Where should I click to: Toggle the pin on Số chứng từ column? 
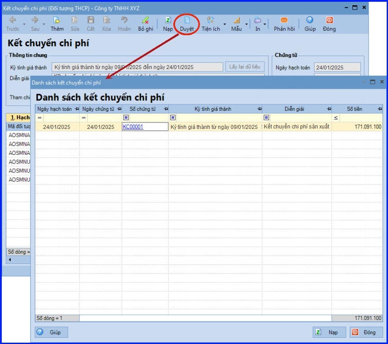[166, 109]
